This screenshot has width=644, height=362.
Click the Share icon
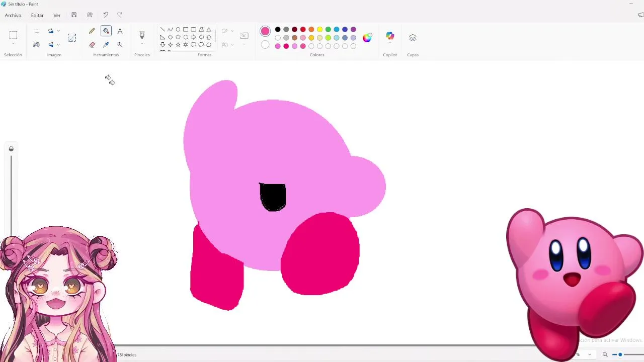pyautogui.click(x=90, y=15)
